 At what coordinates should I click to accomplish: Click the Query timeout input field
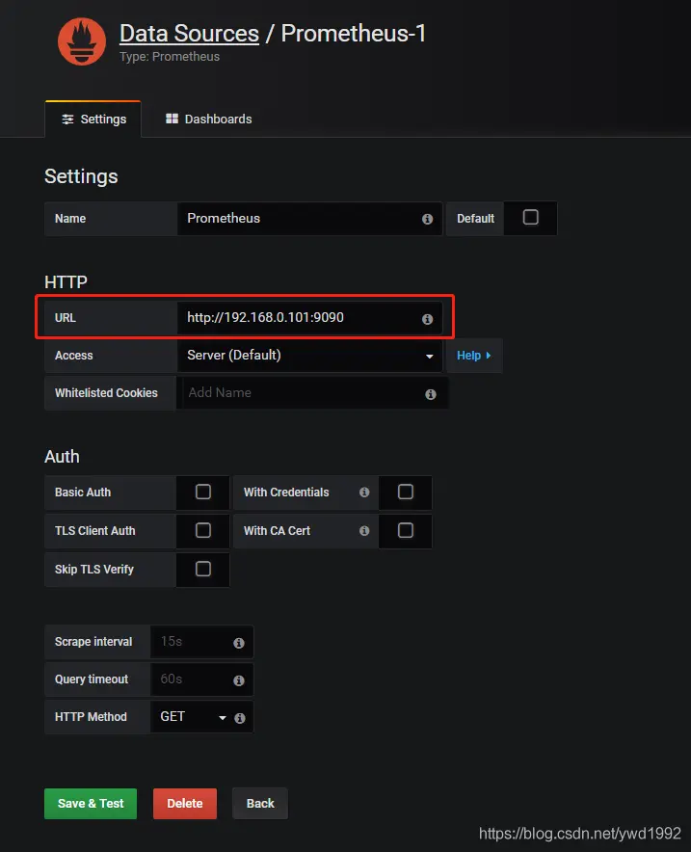coord(201,679)
